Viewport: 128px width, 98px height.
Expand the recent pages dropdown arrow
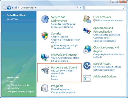13,8
